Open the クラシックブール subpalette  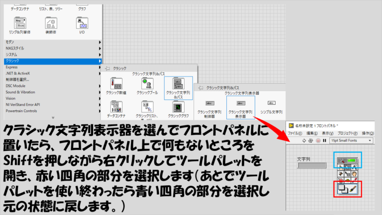click(147, 84)
